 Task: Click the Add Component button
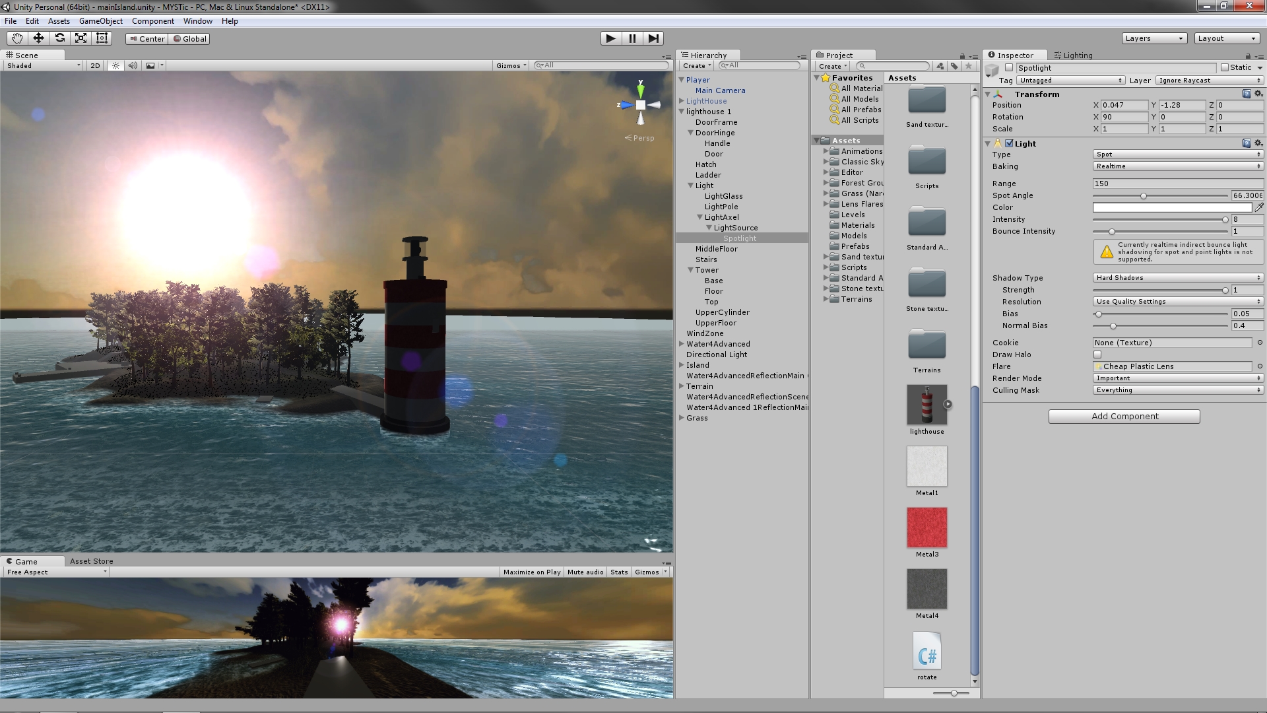(1124, 417)
